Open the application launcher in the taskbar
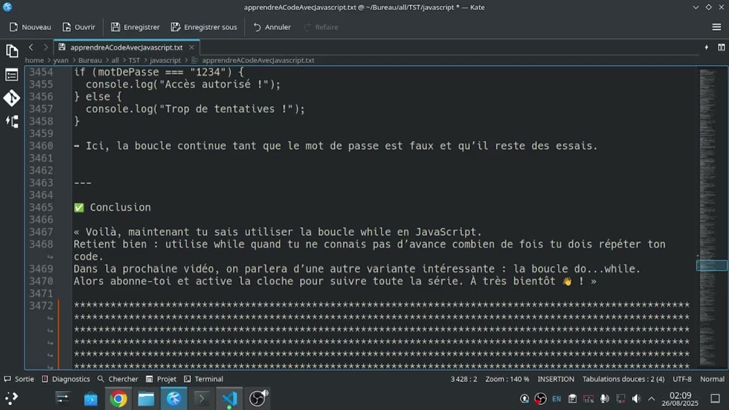The width and height of the screenshot is (729, 410). tap(12, 399)
